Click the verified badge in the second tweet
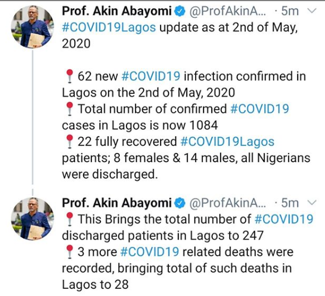The height and width of the screenshot is (296, 325). [x=180, y=203]
